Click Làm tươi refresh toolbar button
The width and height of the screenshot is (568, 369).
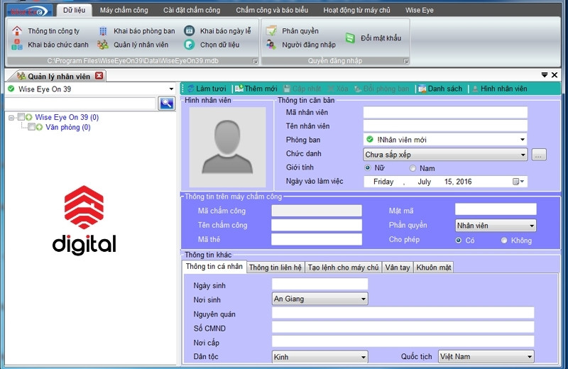point(207,89)
